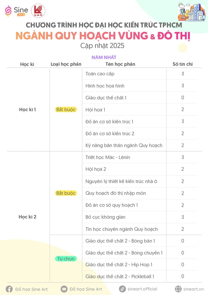Viewport: 208px width, 295px height.
Task: Click the Triết học Mác - Lênin course
Action: coord(108,157)
